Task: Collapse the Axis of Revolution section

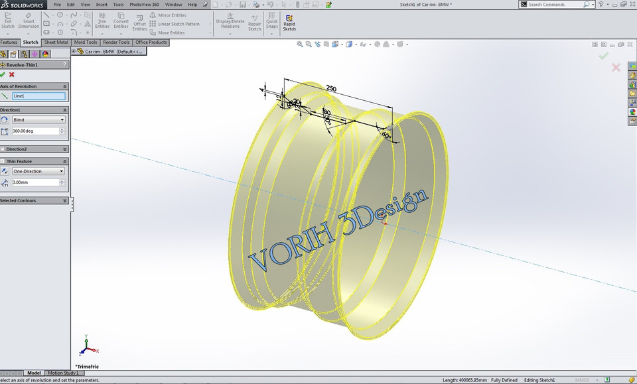Action: point(65,86)
